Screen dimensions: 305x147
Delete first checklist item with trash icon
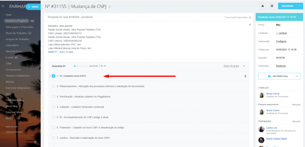(x=245, y=76)
